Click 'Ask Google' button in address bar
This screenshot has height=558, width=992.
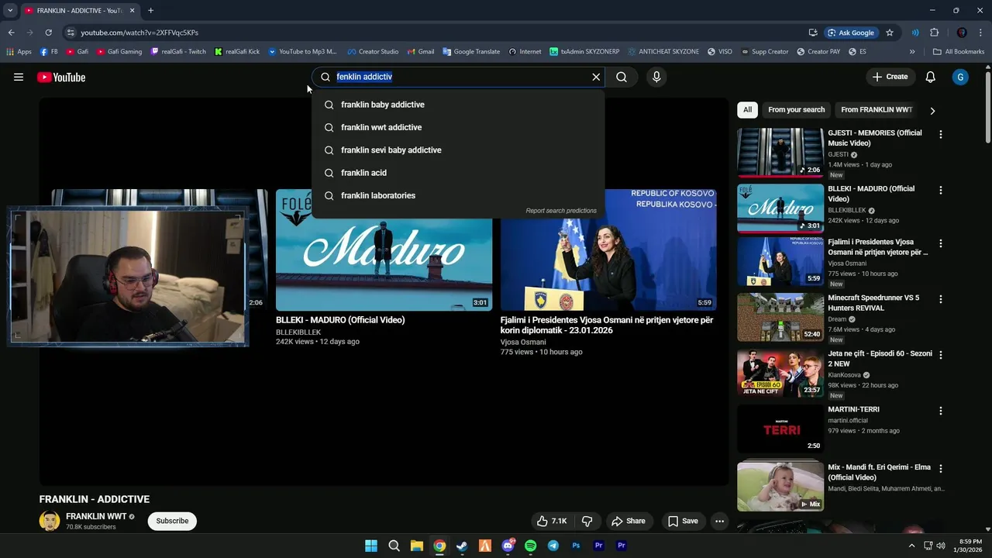851,33
